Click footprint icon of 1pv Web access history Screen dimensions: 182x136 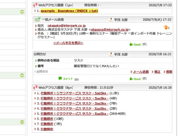click(35, 5)
